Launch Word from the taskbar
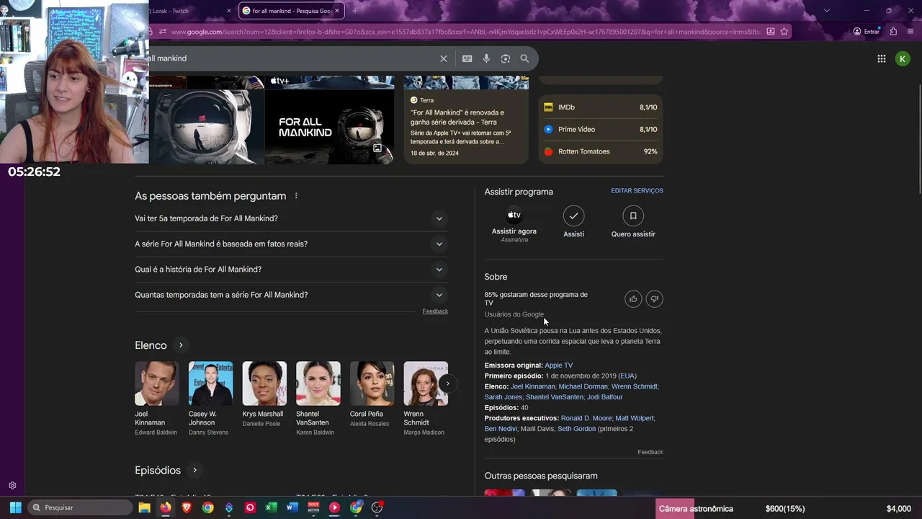This screenshot has width=922, height=519. pos(292,507)
